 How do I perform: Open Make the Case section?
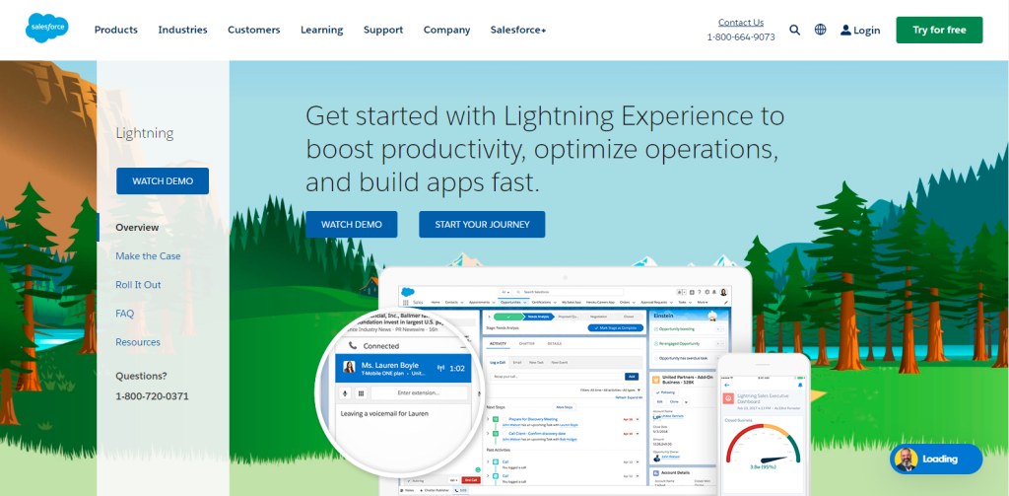pyautogui.click(x=148, y=255)
